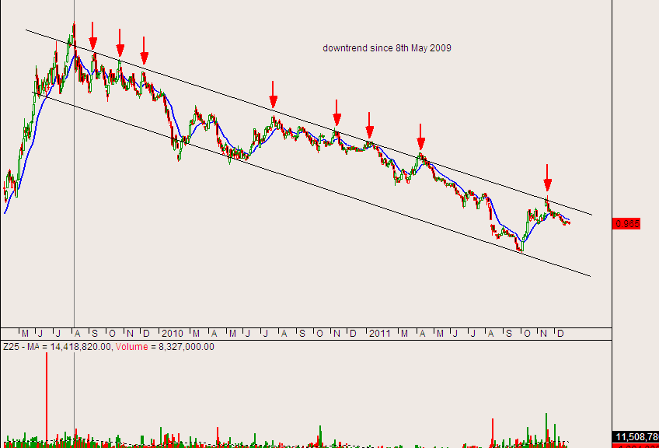Image resolution: width=659 pixels, height=448 pixels.
Task: Select the red arrow above November 2011
Action: tap(547, 178)
